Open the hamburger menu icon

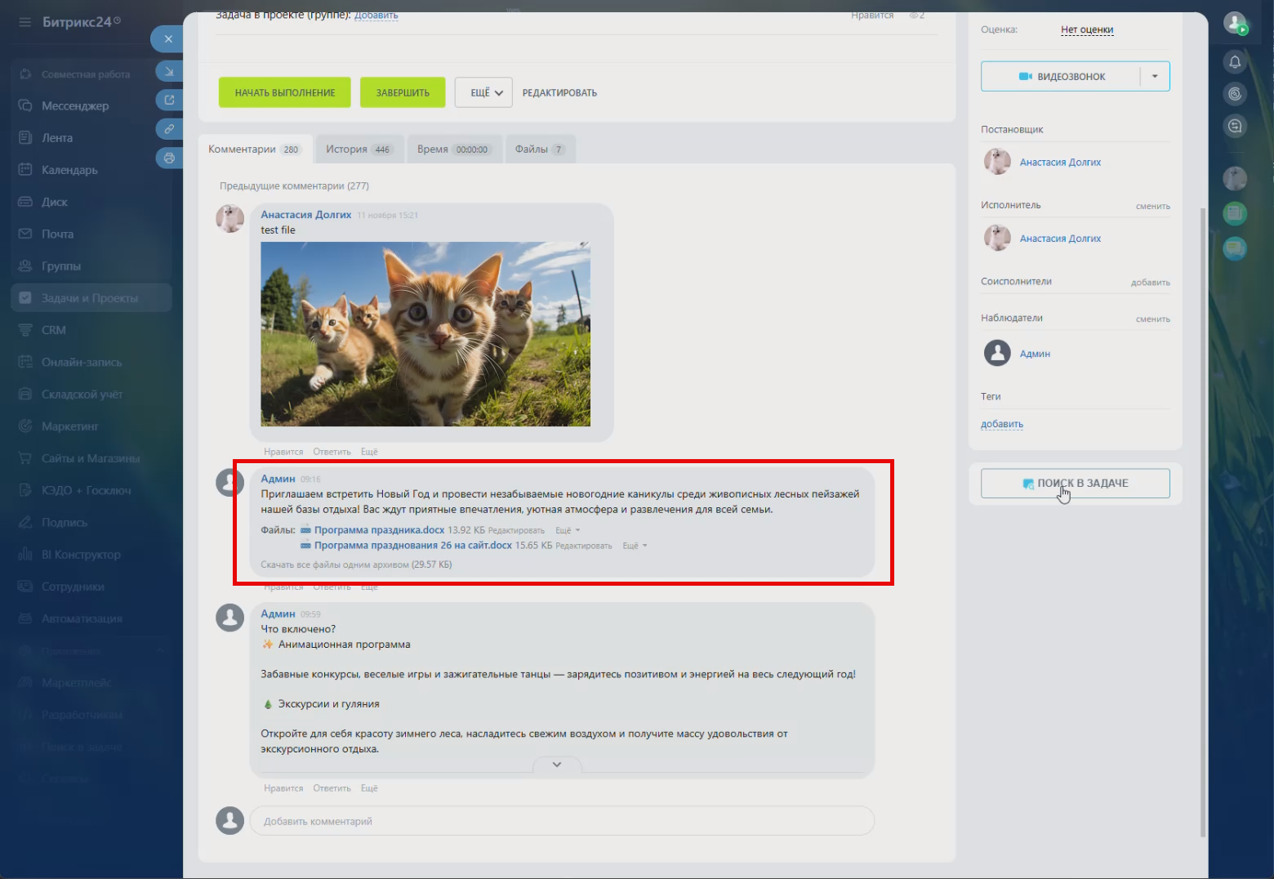24,22
